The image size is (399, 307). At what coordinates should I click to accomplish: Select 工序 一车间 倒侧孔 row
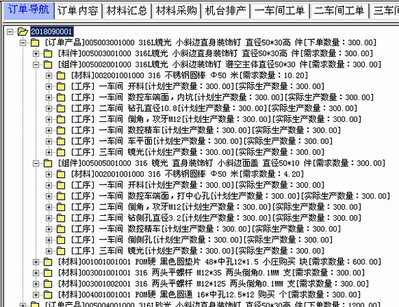[x=202, y=240]
